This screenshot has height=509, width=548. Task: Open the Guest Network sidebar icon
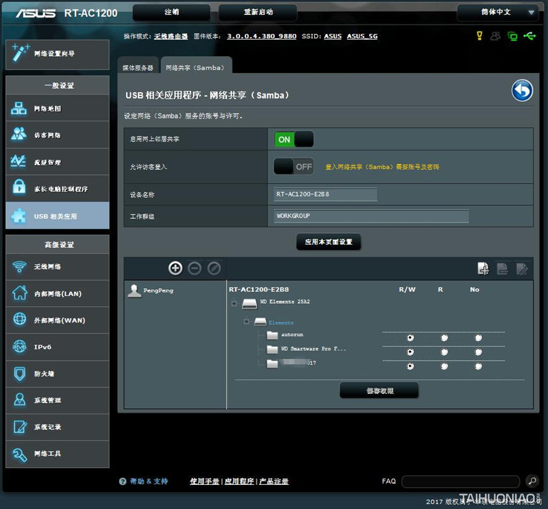[x=19, y=134]
